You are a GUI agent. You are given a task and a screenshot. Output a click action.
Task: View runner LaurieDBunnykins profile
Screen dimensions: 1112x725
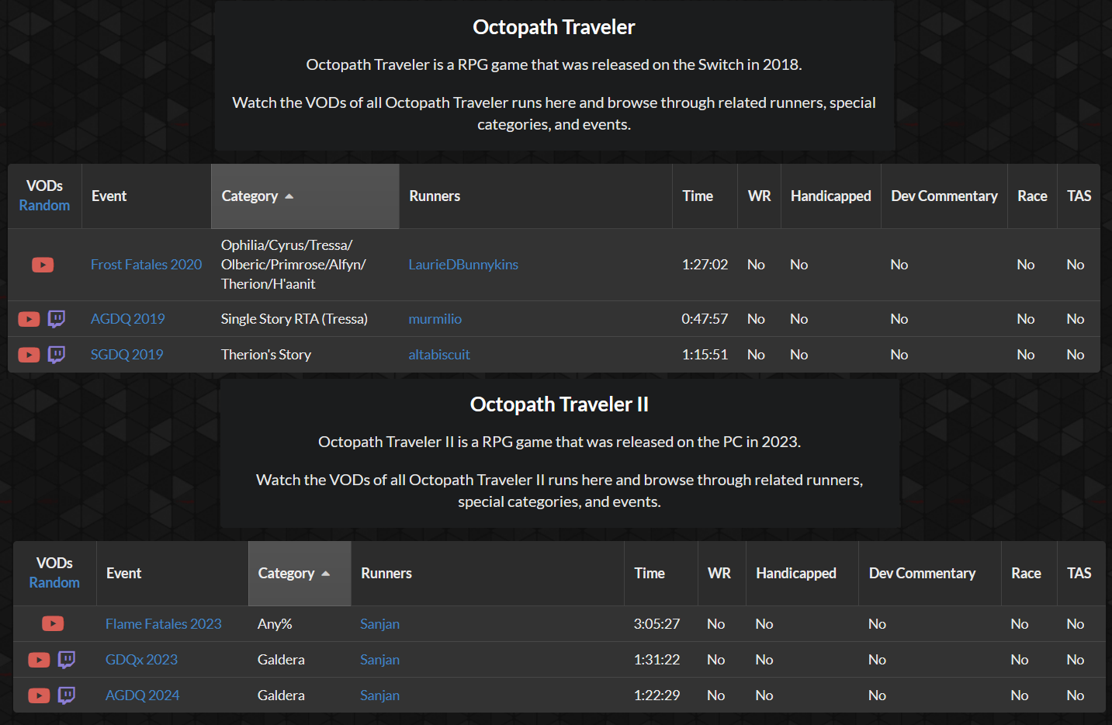[463, 265]
